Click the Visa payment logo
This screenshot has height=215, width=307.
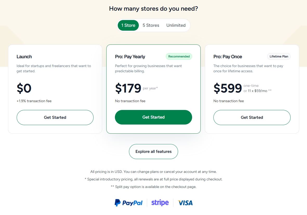(185, 203)
